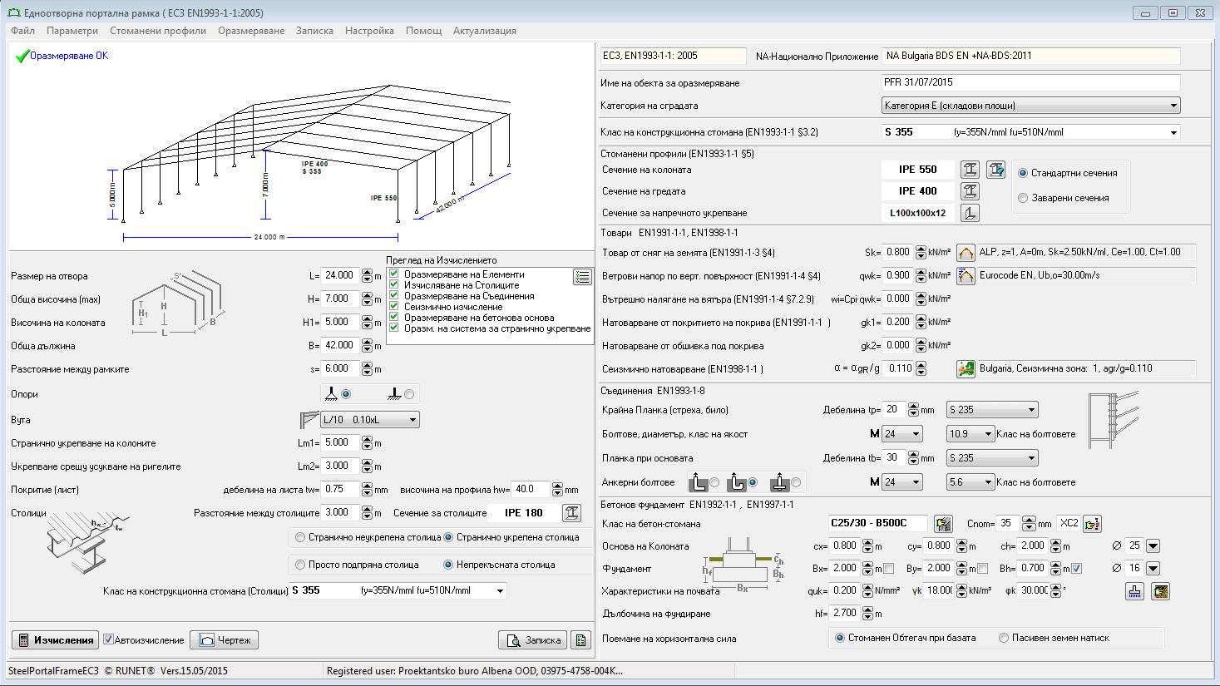
Task: Click the snow load roof icon beside Sk
Action: [966, 252]
